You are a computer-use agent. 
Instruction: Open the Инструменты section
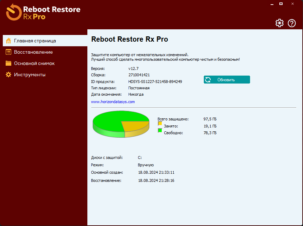(45, 75)
